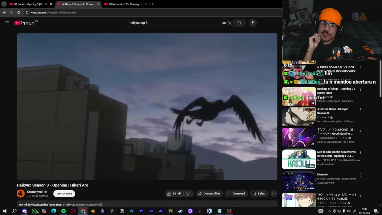Open options for Dr.STONE opening video
Image resolution: width=382 pixels, height=215 pixels.
coord(361,130)
